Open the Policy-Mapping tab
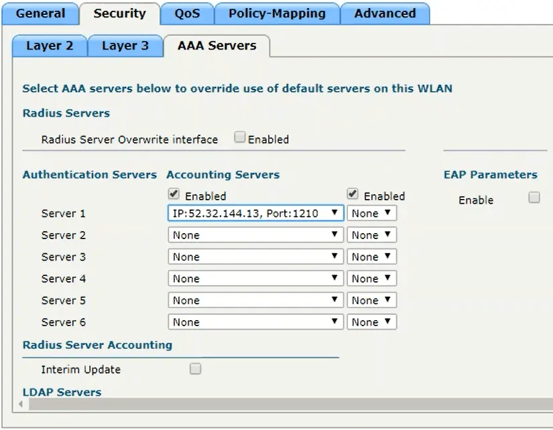 coord(277,14)
